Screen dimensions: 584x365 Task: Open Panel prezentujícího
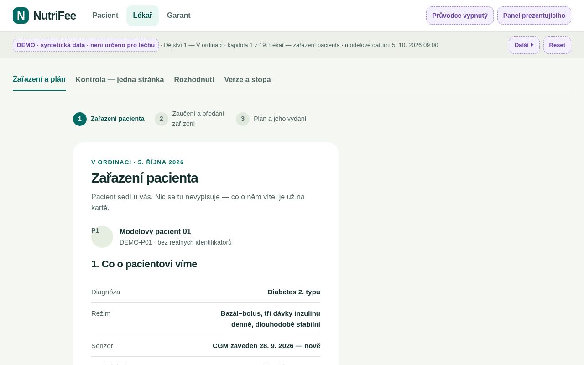534,16
